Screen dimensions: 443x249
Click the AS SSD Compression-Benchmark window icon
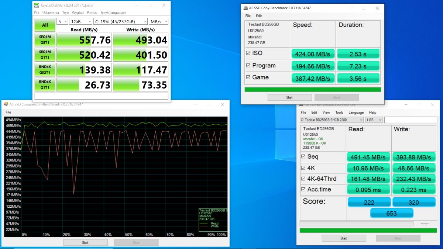click(6, 104)
